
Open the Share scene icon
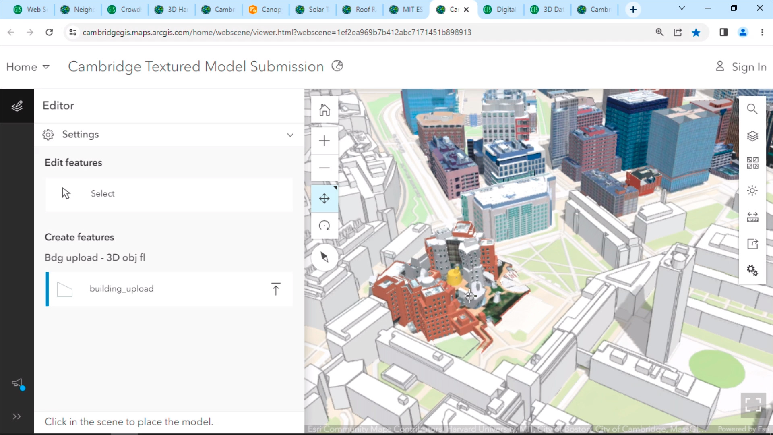coord(752,244)
